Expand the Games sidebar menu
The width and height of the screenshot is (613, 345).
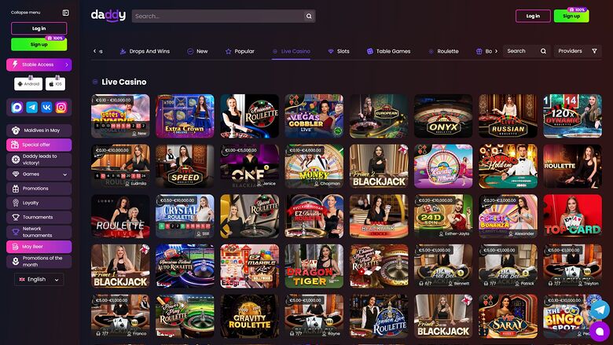tap(39, 174)
